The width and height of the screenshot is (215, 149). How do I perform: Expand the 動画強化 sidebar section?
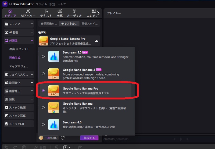pyautogui.click(x=32, y=83)
